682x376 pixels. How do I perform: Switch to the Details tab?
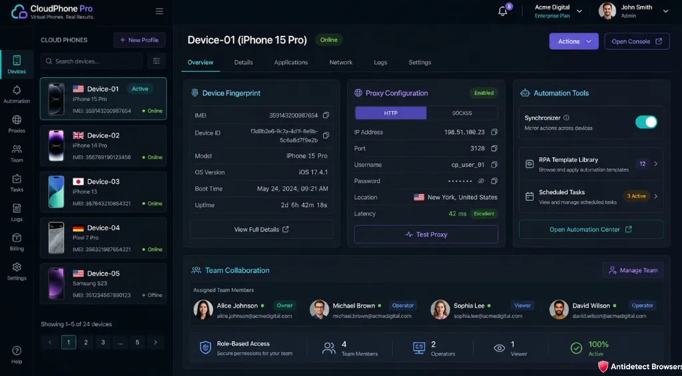pyautogui.click(x=244, y=63)
